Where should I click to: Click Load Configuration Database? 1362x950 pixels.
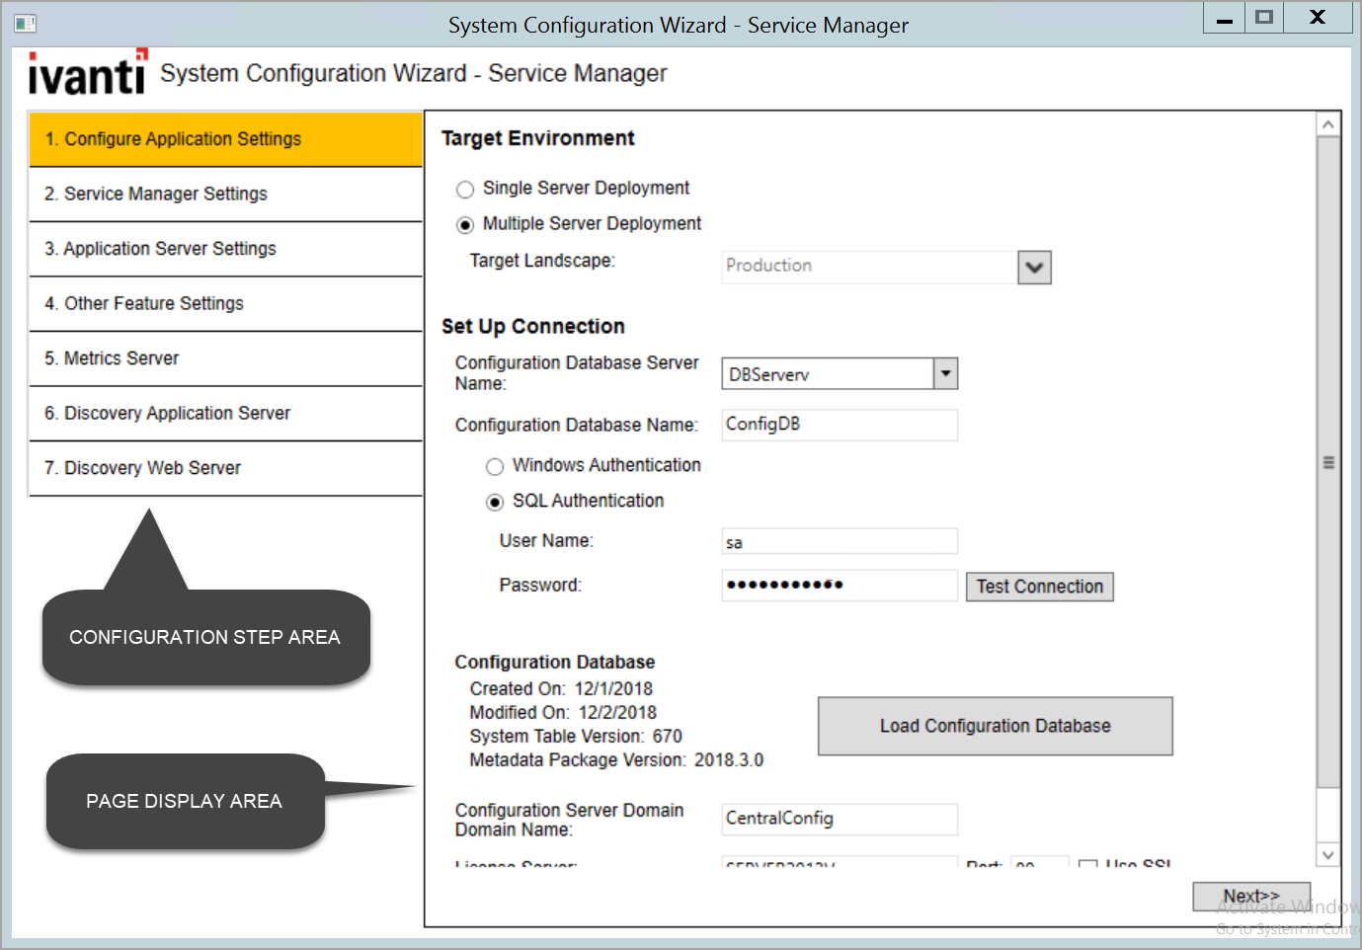coord(995,725)
